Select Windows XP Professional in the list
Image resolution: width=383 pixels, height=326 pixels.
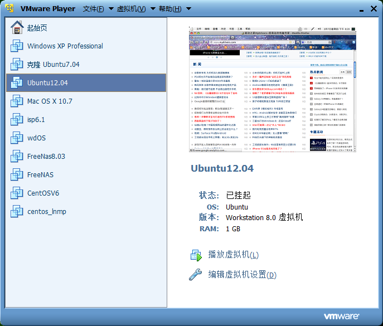click(65, 46)
